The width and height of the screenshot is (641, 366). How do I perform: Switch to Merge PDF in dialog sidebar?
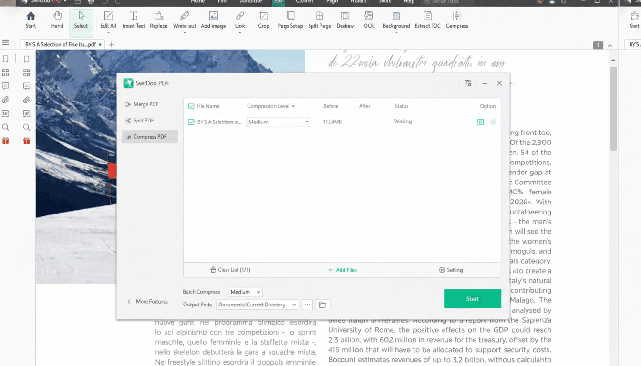coord(145,104)
